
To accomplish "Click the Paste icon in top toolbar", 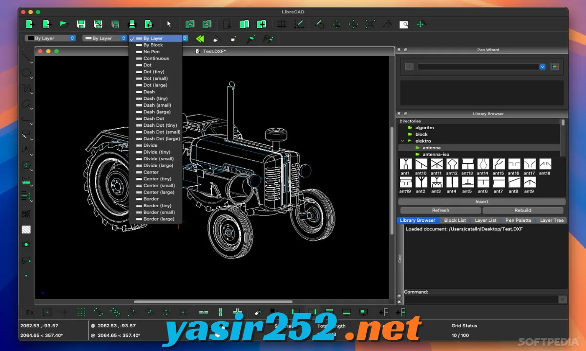I will click(262, 23).
